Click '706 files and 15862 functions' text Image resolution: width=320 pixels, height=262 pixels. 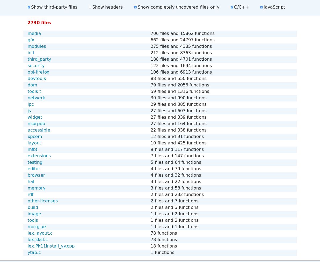pos(183,34)
